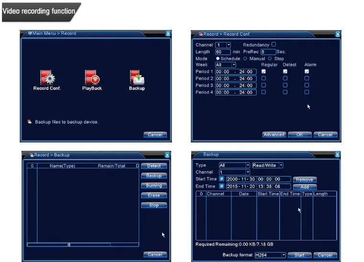The width and height of the screenshot is (364, 262).
Task: Open the Record Conf. icon in Main Menu
Action: pyautogui.click(x=47, y=80)
